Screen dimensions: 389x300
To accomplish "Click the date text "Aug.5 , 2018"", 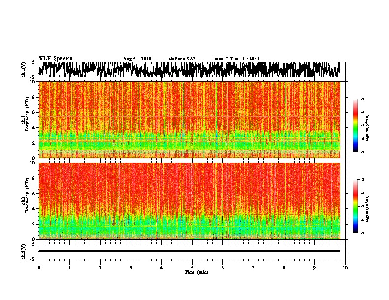I will point(137,59).
